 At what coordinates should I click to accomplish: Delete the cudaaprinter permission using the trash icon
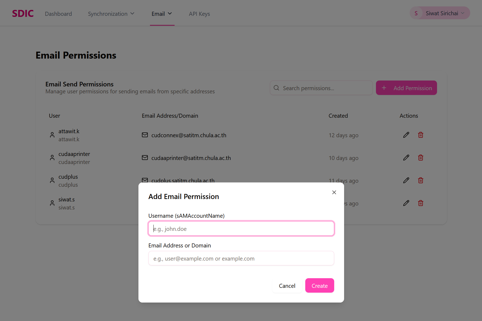click(x=421, y=158)
